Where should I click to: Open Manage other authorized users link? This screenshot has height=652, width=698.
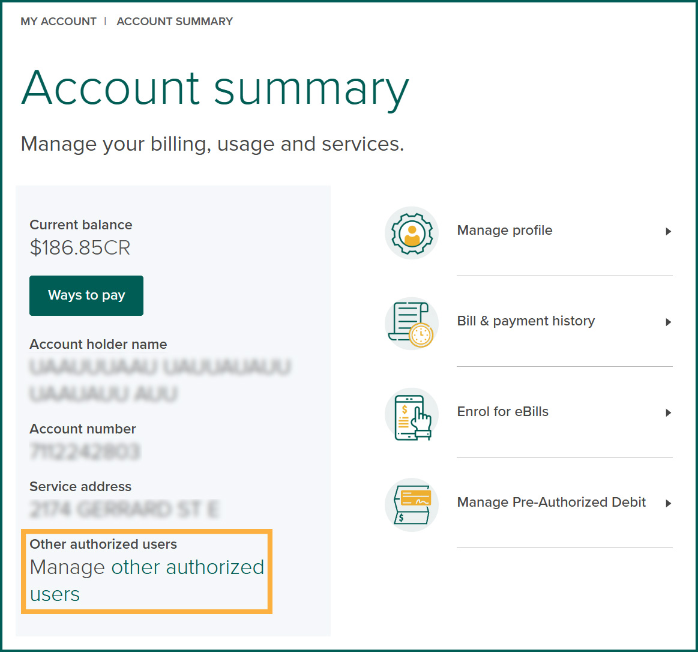coord(147,581)
